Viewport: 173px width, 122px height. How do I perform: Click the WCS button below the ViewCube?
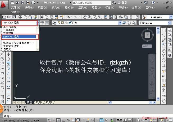click(147, 46)
